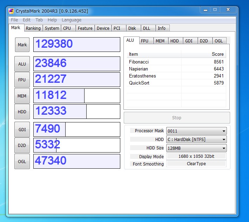Open the Tab menu

[x=39, y=20]
